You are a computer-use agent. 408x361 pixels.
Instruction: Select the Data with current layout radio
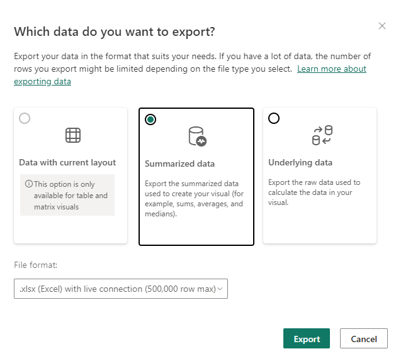point(25,118)
